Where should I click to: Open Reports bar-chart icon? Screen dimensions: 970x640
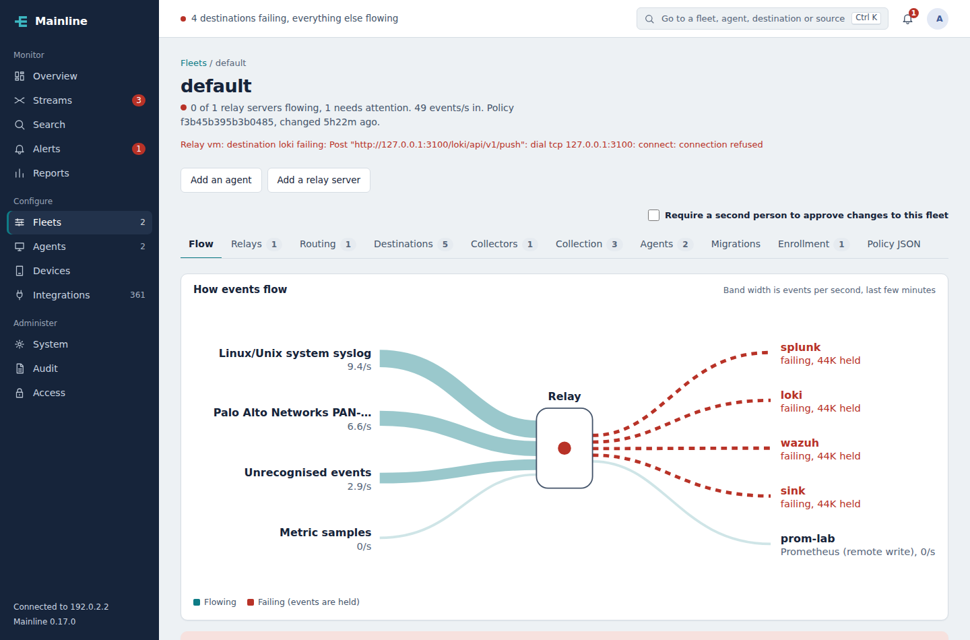coord(20,173)
